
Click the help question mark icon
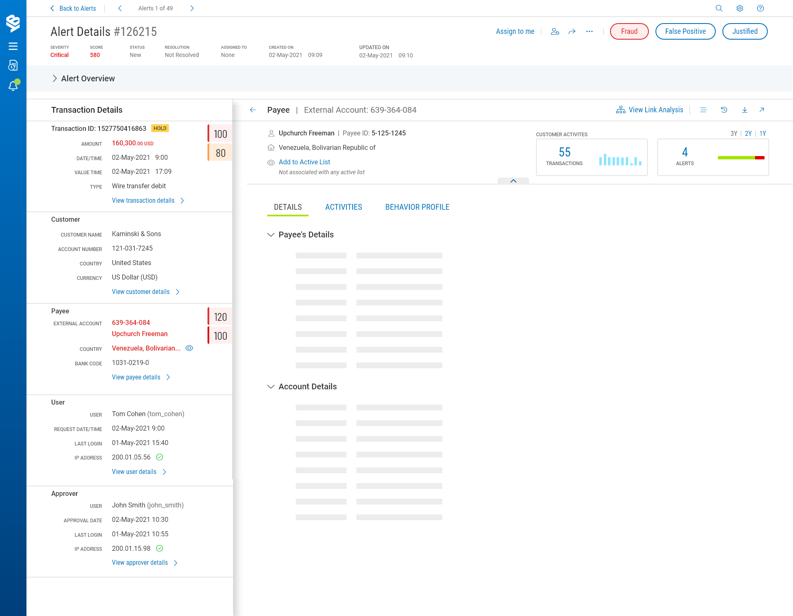tap(760, 8)
